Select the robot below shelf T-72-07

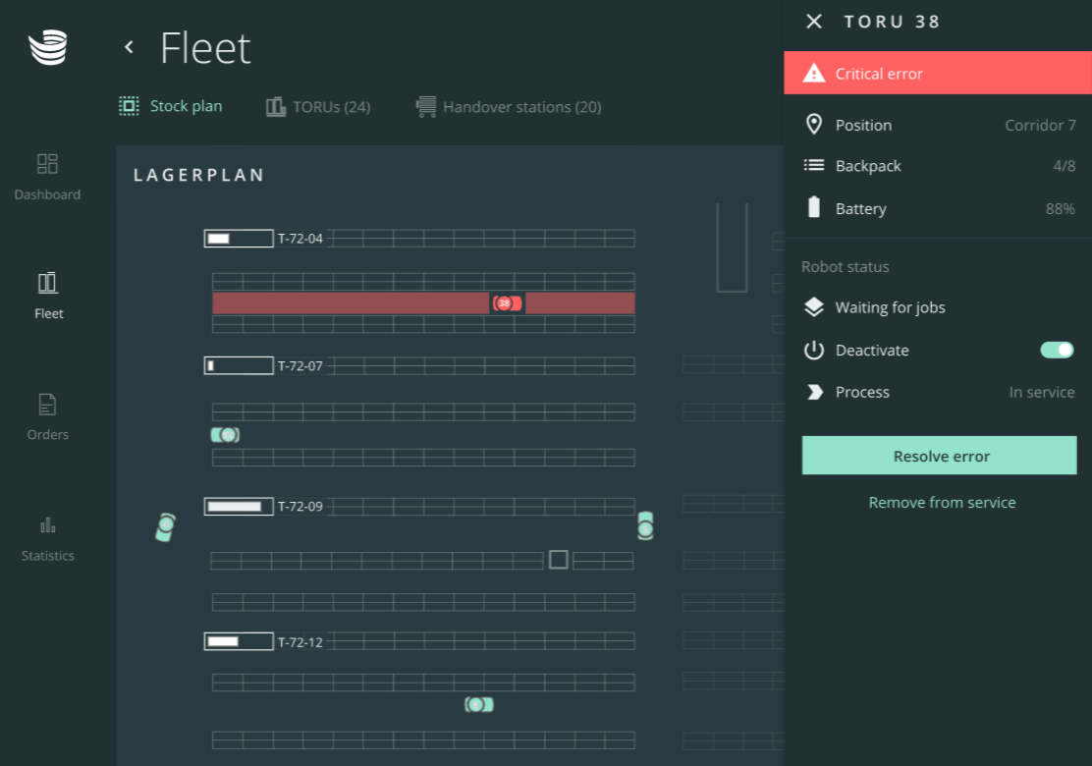[x=225, y=434]
